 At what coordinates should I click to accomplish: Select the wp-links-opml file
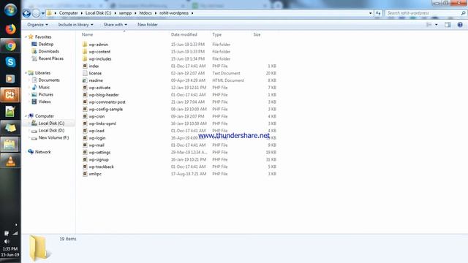[x=102, y=123]
